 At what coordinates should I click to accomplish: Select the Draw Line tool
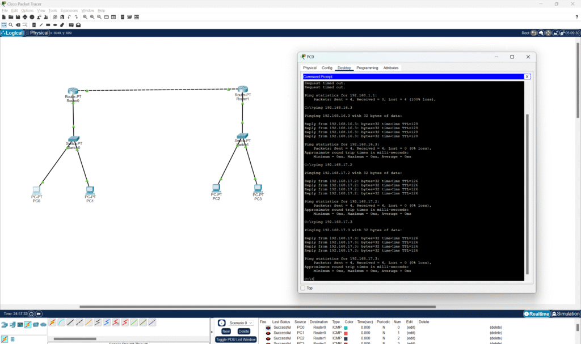click(41, 25)
